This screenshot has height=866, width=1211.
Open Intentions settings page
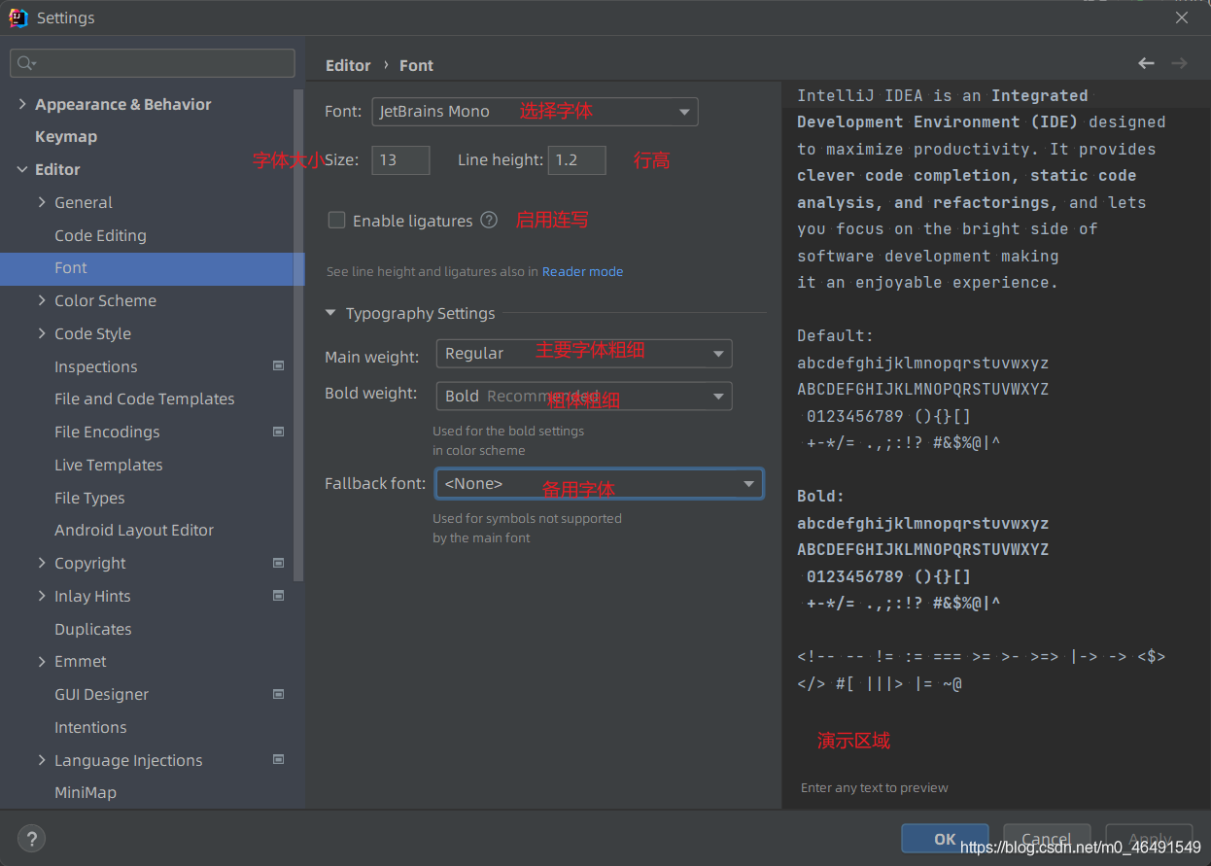[x=90, y=727]
